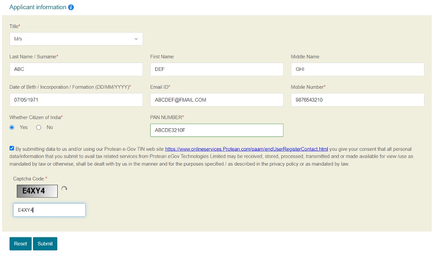Select Yes for Citizen of India
The height and width of the screenshot is (253, 434).
(12, 127)
